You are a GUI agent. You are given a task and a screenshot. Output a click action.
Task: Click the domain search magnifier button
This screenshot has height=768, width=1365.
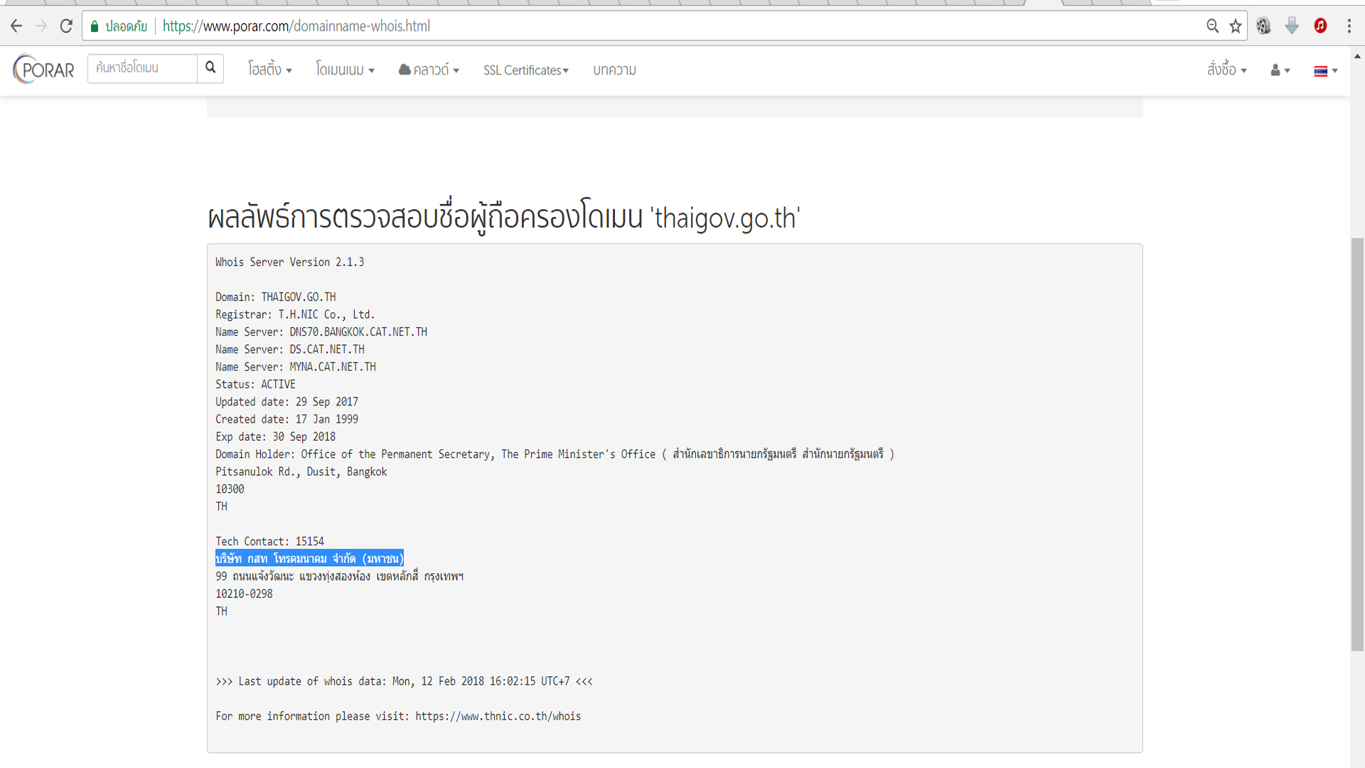coord(210,68)
